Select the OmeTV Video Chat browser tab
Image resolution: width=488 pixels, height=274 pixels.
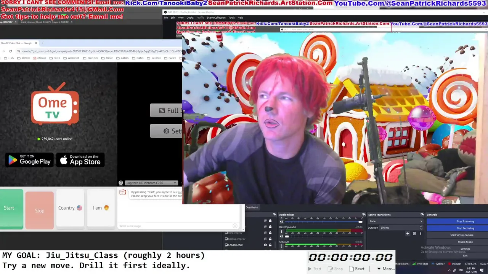[x=18, y=43]
